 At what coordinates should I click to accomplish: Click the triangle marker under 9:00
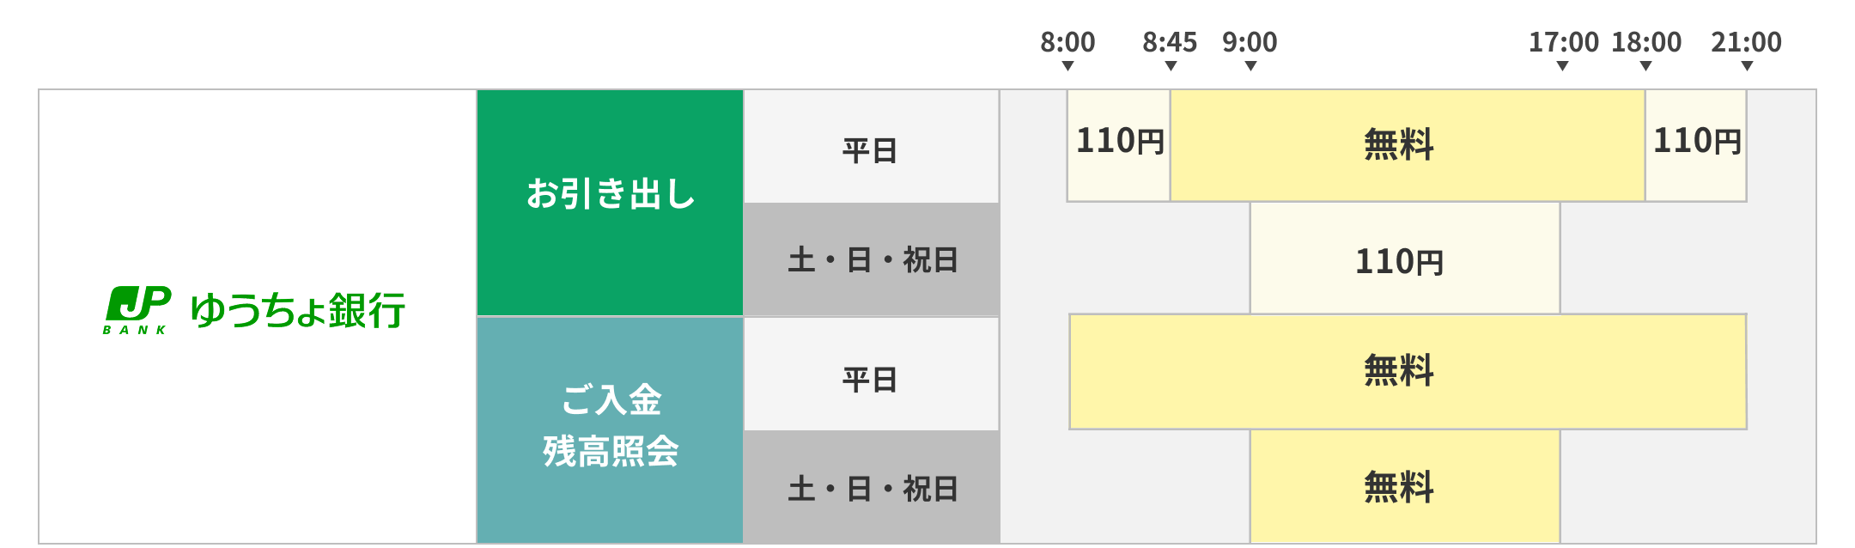[x=1250, y=66]
